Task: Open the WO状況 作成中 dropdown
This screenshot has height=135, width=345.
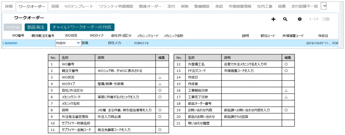Action: click(68, 43)
